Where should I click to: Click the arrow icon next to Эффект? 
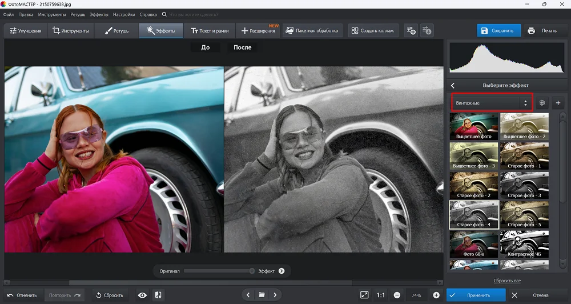pos(282,271)
